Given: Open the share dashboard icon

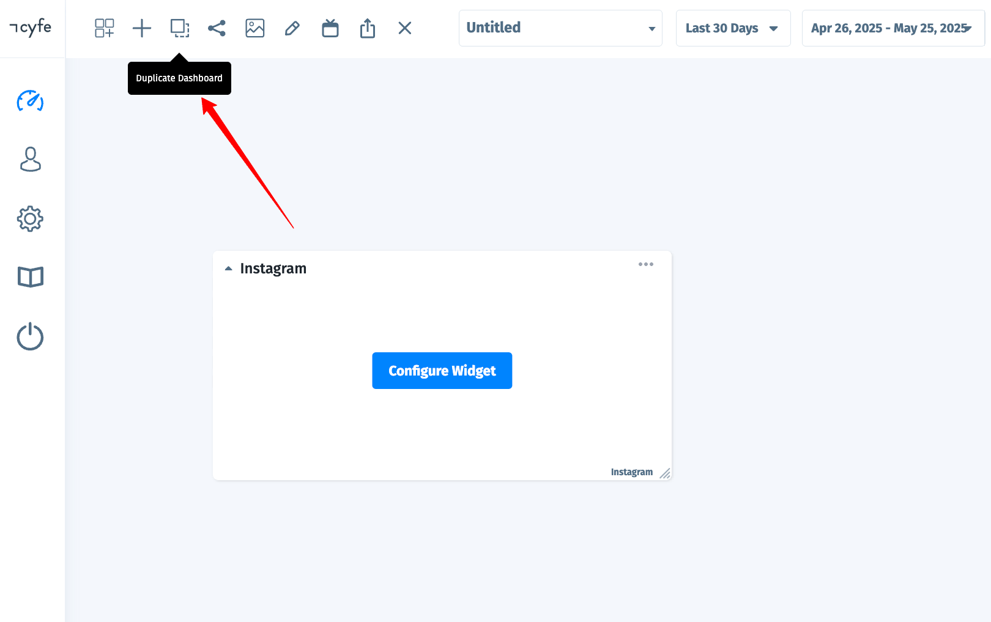Looking at the screenshot, I should coord(217,28).
